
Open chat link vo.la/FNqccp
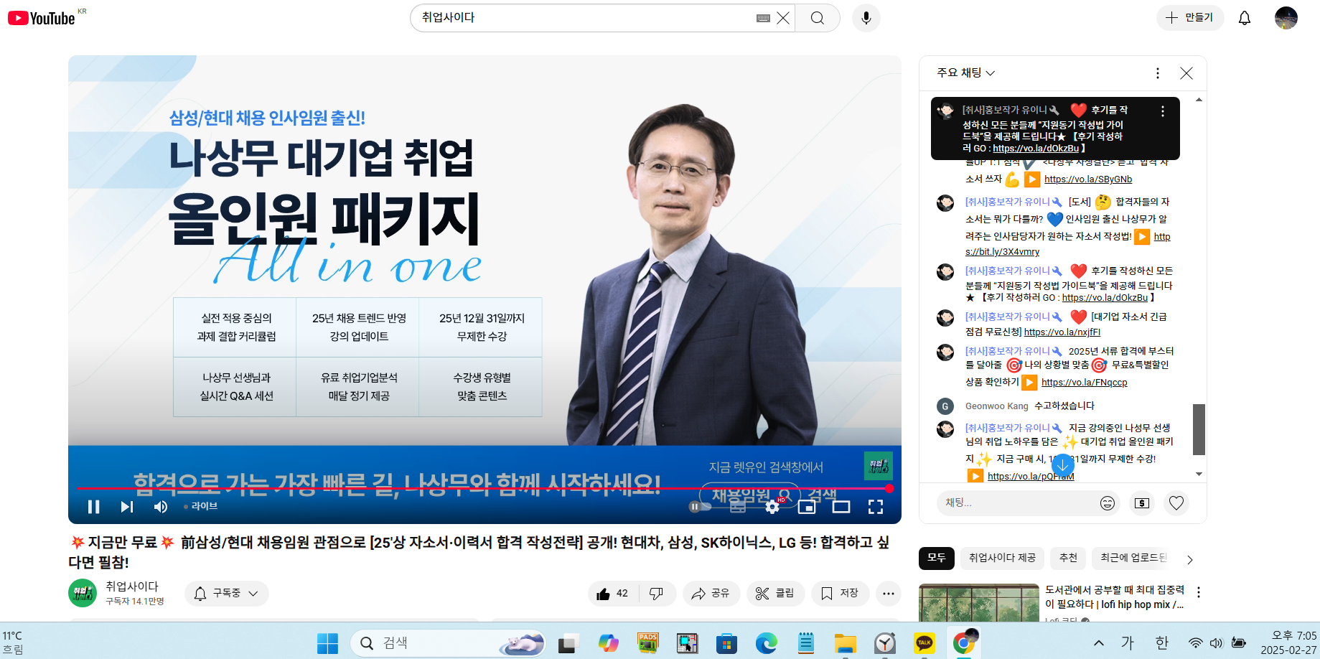(x=1085, y=383)
